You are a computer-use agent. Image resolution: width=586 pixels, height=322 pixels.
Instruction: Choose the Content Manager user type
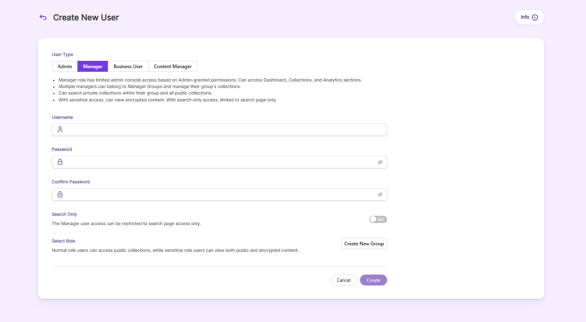[x=172, y=66]
